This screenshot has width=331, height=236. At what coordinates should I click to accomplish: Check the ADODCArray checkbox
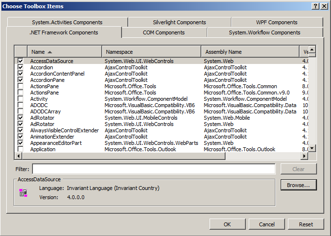(x=20, y=111)
